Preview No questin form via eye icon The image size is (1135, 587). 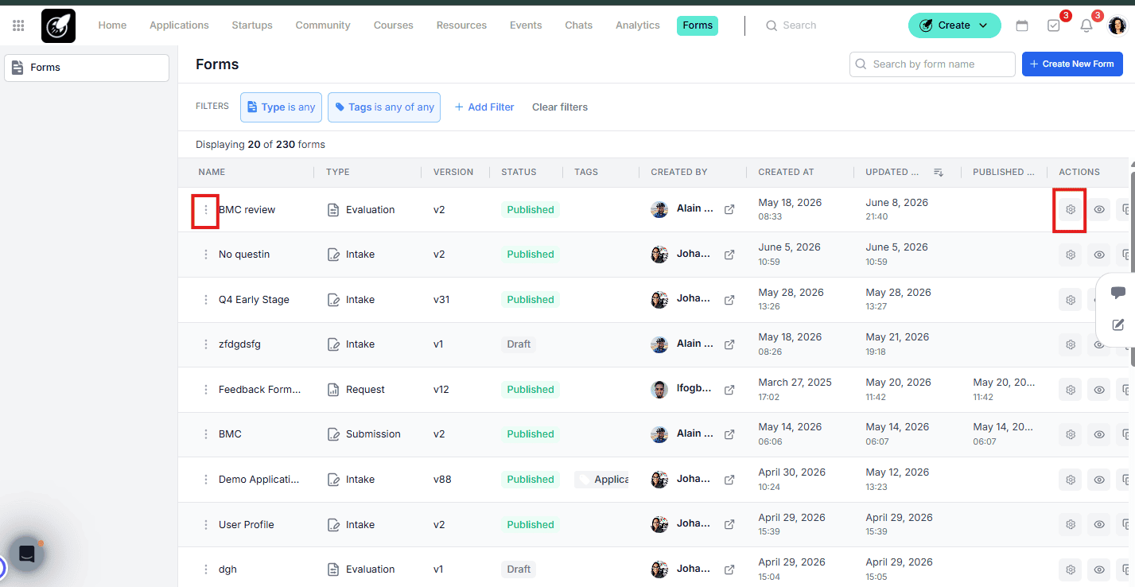(1099, 255)
